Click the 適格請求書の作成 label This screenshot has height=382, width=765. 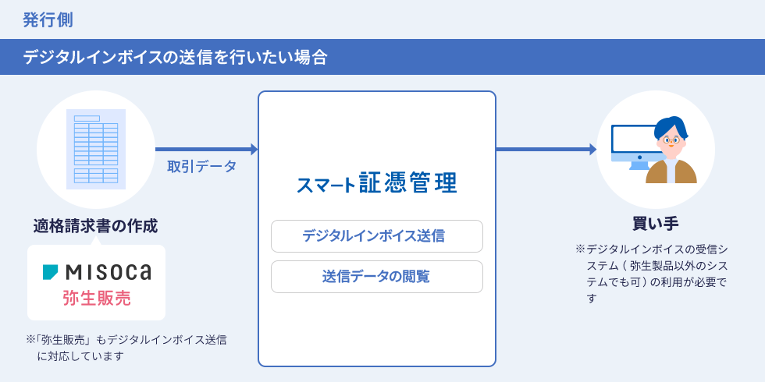pos(96,226)
